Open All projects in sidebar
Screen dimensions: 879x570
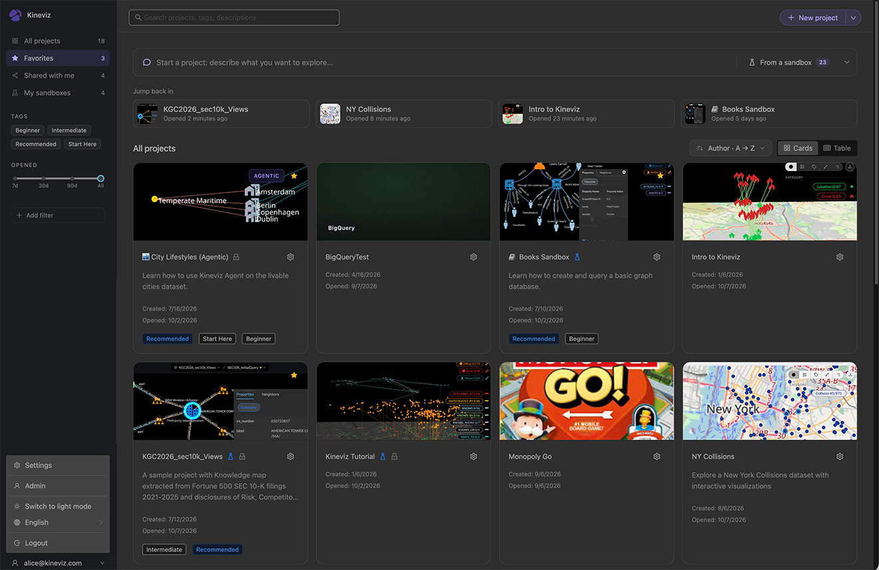click(58, 41)
